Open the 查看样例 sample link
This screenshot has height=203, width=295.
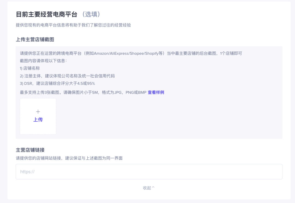tap(156, 92)
